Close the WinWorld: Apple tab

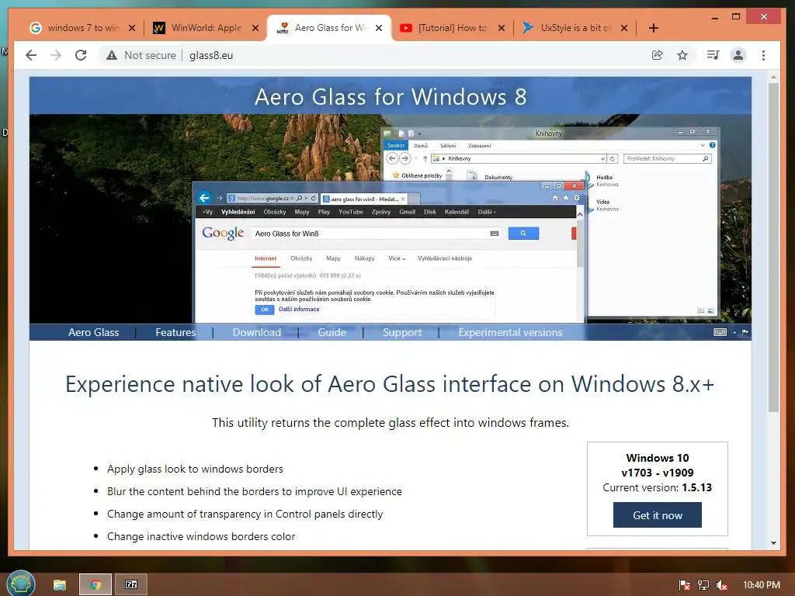pyautogui.click(x=255, y=28)
